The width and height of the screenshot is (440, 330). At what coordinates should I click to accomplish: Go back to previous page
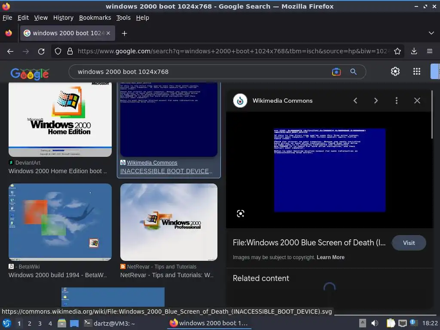10,52
